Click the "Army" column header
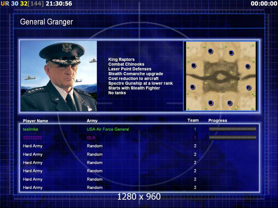The height and width of the screenshot is (208, 278). tap(92, 121)
